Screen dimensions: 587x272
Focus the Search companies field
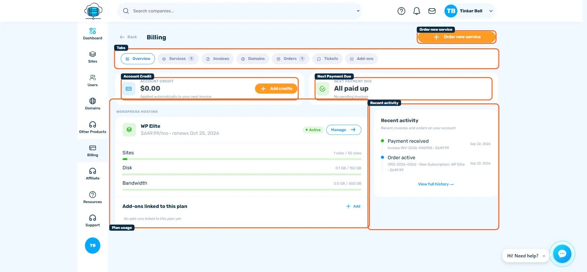click(x=240, y=11)
